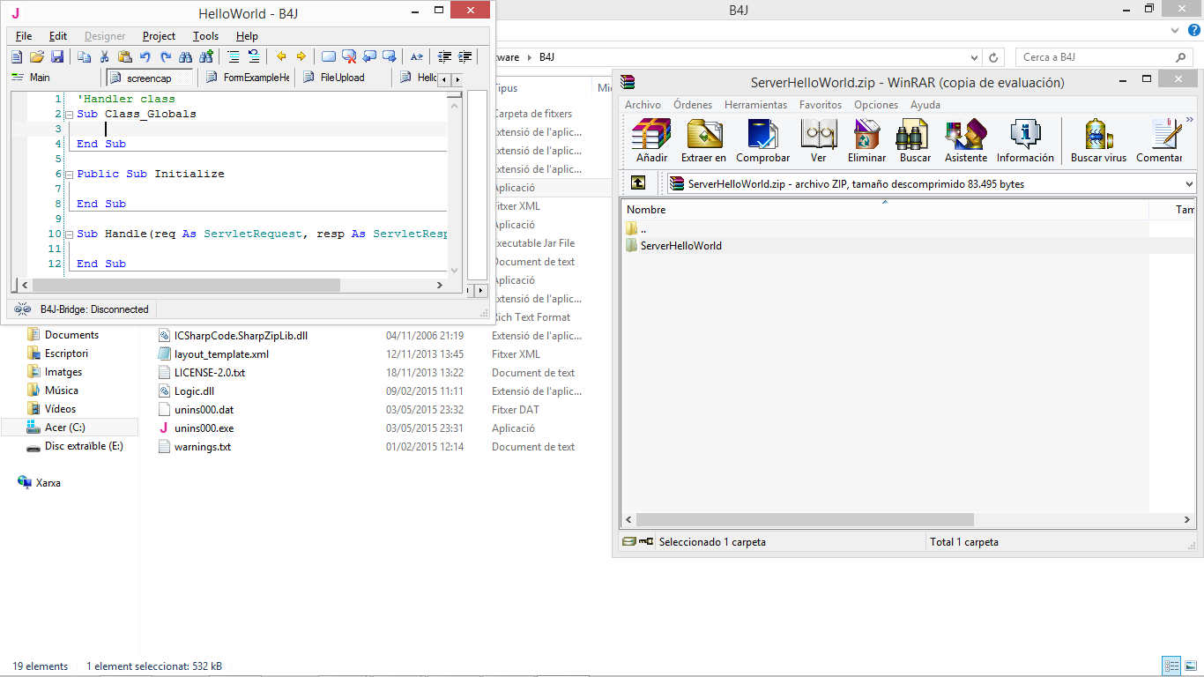Screen dimensions: 1204x677
Task: Switch Explorer to large thumbnails view
Action: (x=1189, y=666)
